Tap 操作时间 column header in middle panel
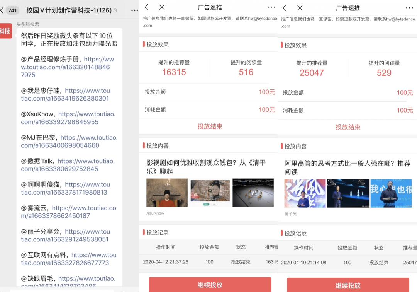Screen dimensions: 417x292 click(166, 247)
